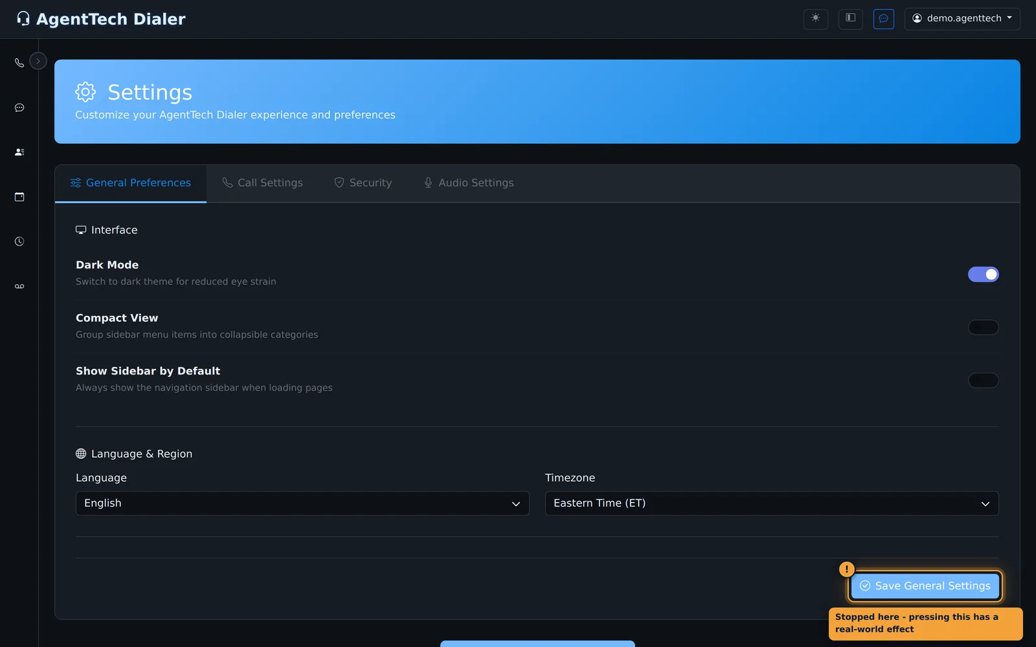Click the "Settings" page title
Image resolution: width=1036 pixels, height=647 pixels.
click(x=150, y=93)
